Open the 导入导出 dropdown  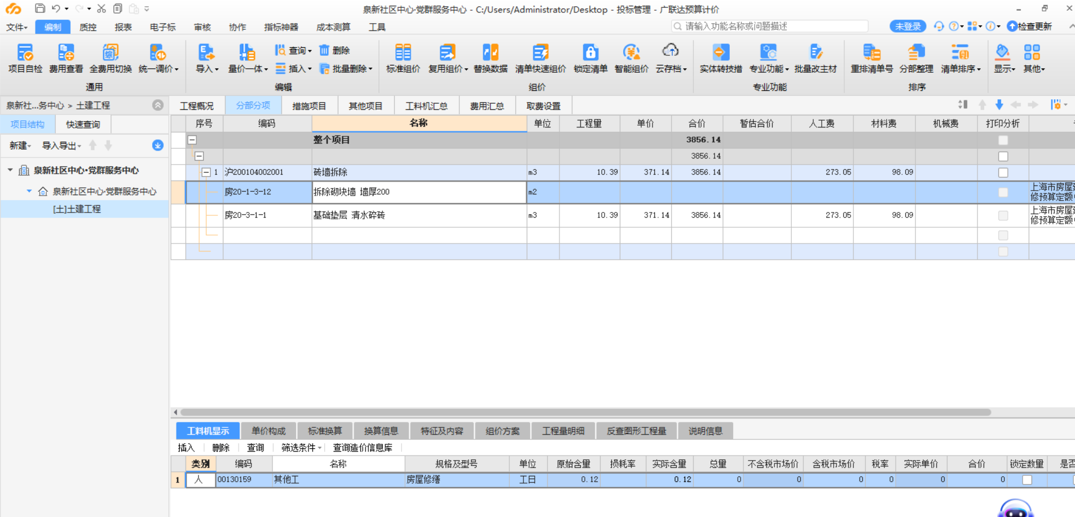61,145
